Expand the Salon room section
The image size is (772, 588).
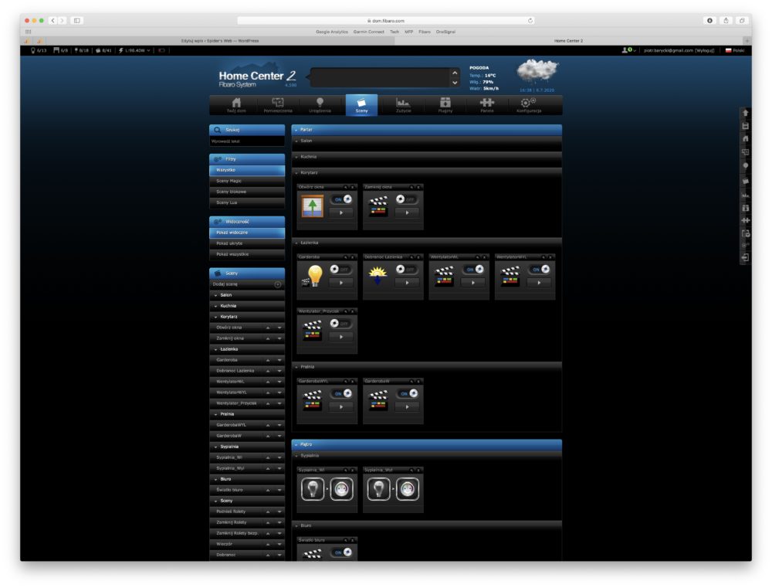[x=427, y=141]
